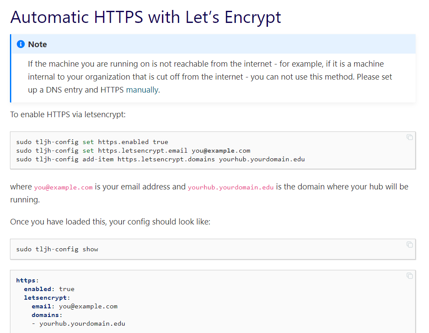This screenshot has height=333, width=429.
Task: Click the 'email: you@example.com' YAML line
Action: click(74, 306)
